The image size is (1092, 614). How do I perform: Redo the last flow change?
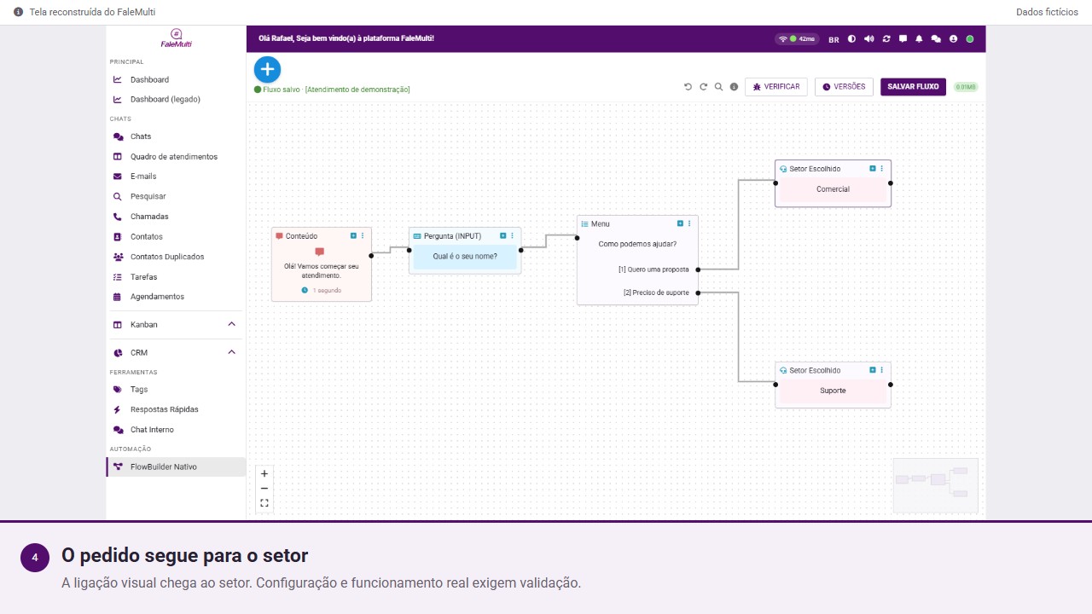coord(704,87)
